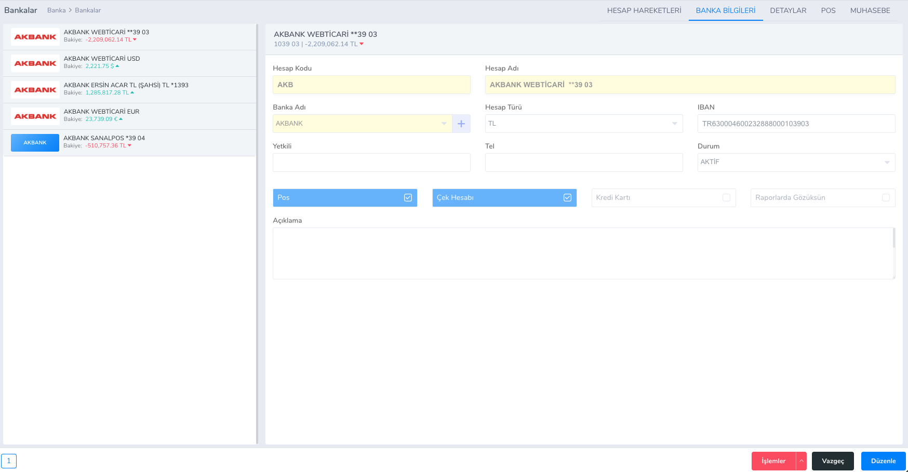Tick the Raporlarda Gözüksün checkbox
This screenshot has width=908, height=472.
[x=886, y=198]
